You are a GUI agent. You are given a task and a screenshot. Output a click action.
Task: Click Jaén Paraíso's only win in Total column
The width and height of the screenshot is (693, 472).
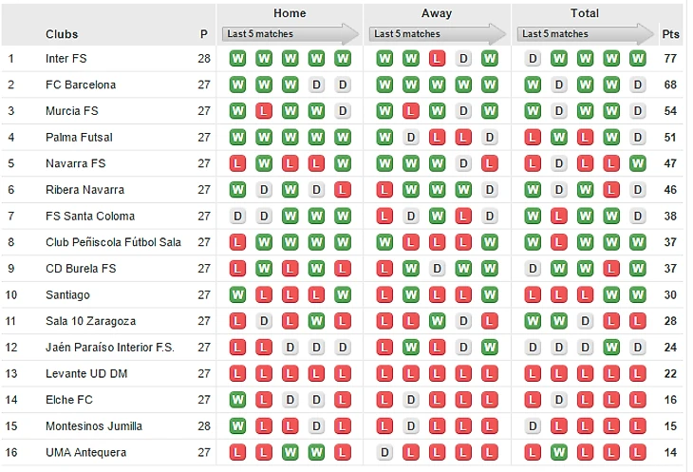pos(611,348)
